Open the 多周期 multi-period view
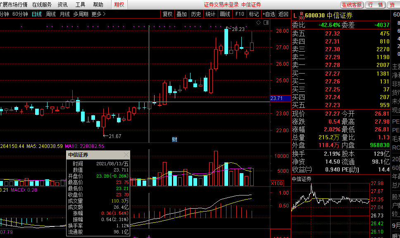 pyautogui.click(x=81, y=14)
